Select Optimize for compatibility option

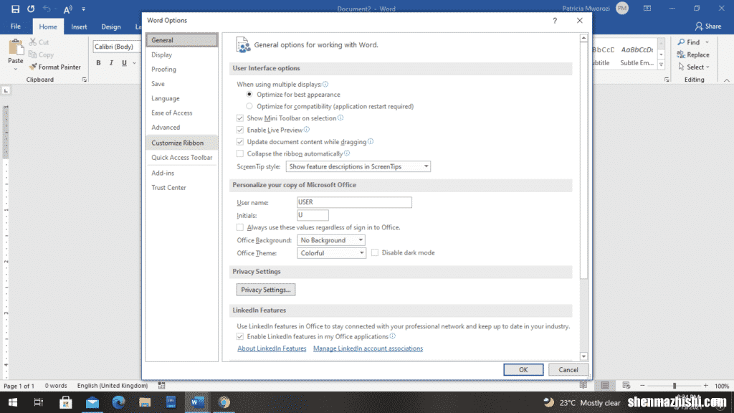point(249,106)
